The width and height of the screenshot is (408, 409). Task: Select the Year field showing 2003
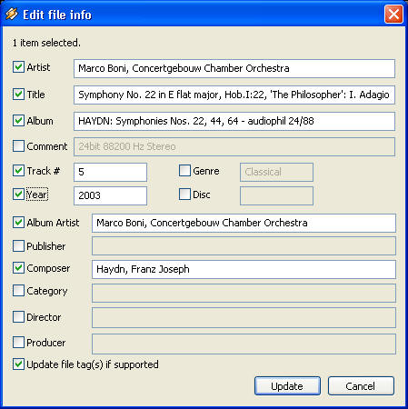coord(111,195)
